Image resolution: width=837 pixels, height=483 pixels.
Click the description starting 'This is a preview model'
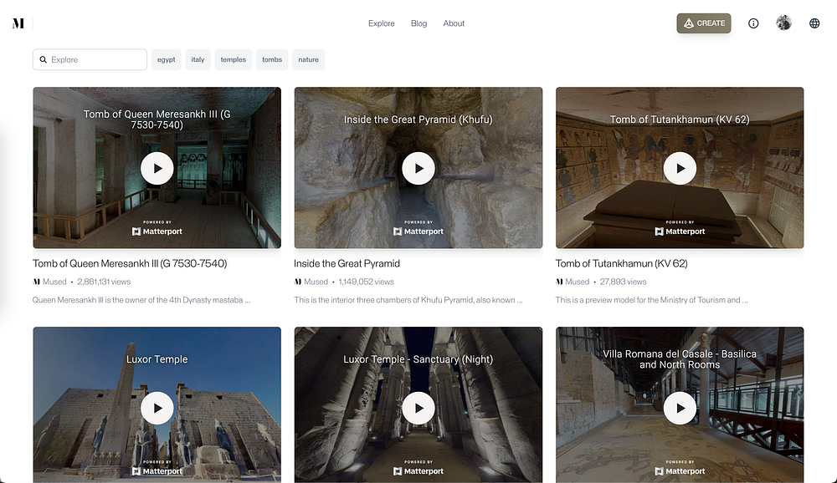point(651,300)
